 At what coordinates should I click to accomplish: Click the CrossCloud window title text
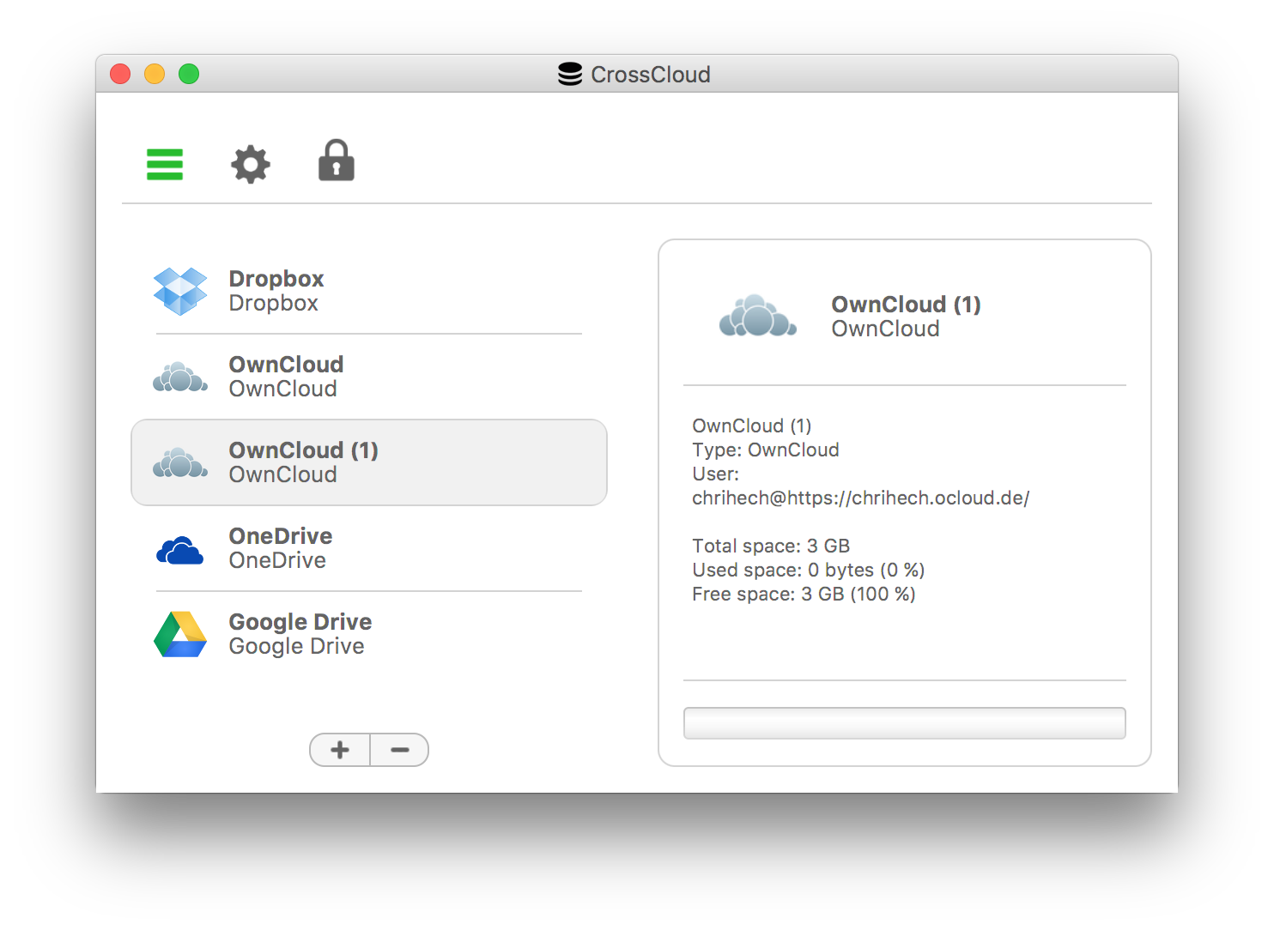651,75
